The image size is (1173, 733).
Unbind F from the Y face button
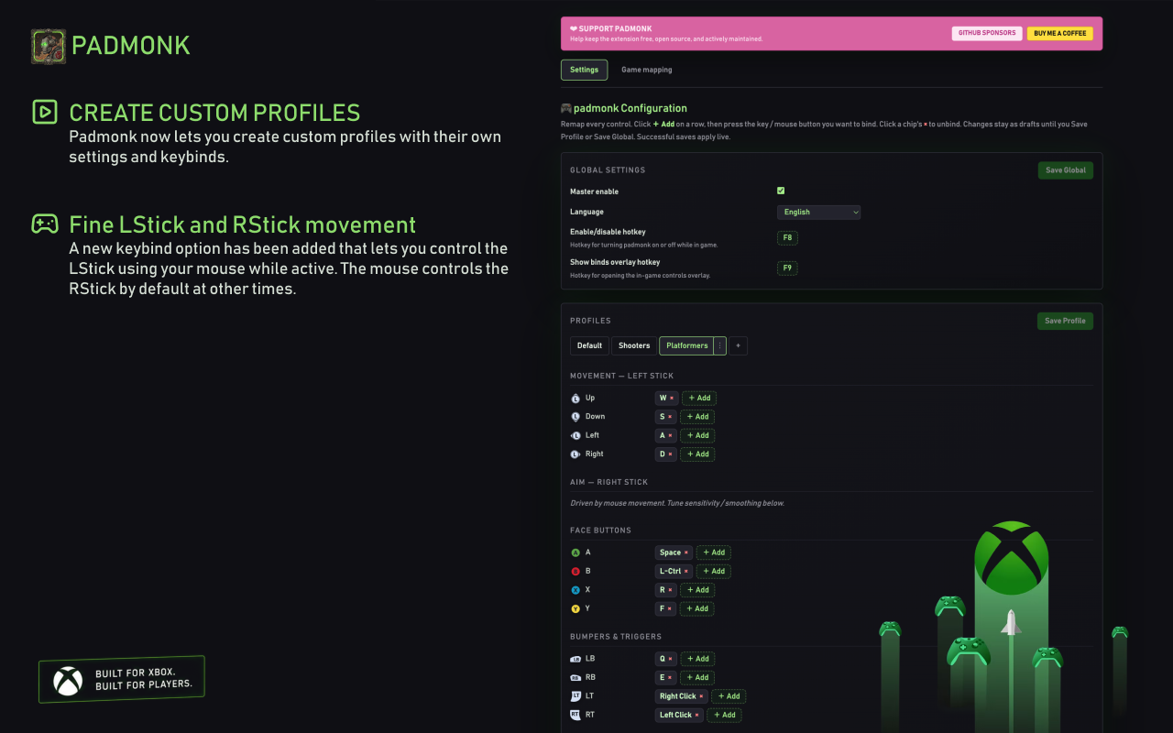pos(671,608)
